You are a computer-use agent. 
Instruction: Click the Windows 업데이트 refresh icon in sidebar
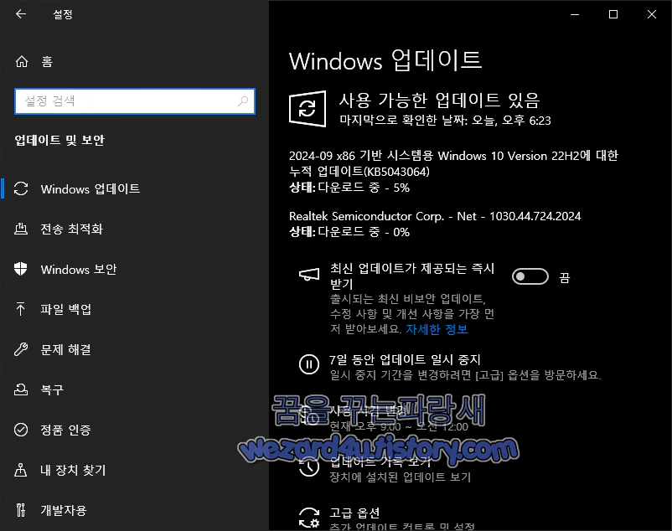[x=21, y=189]
